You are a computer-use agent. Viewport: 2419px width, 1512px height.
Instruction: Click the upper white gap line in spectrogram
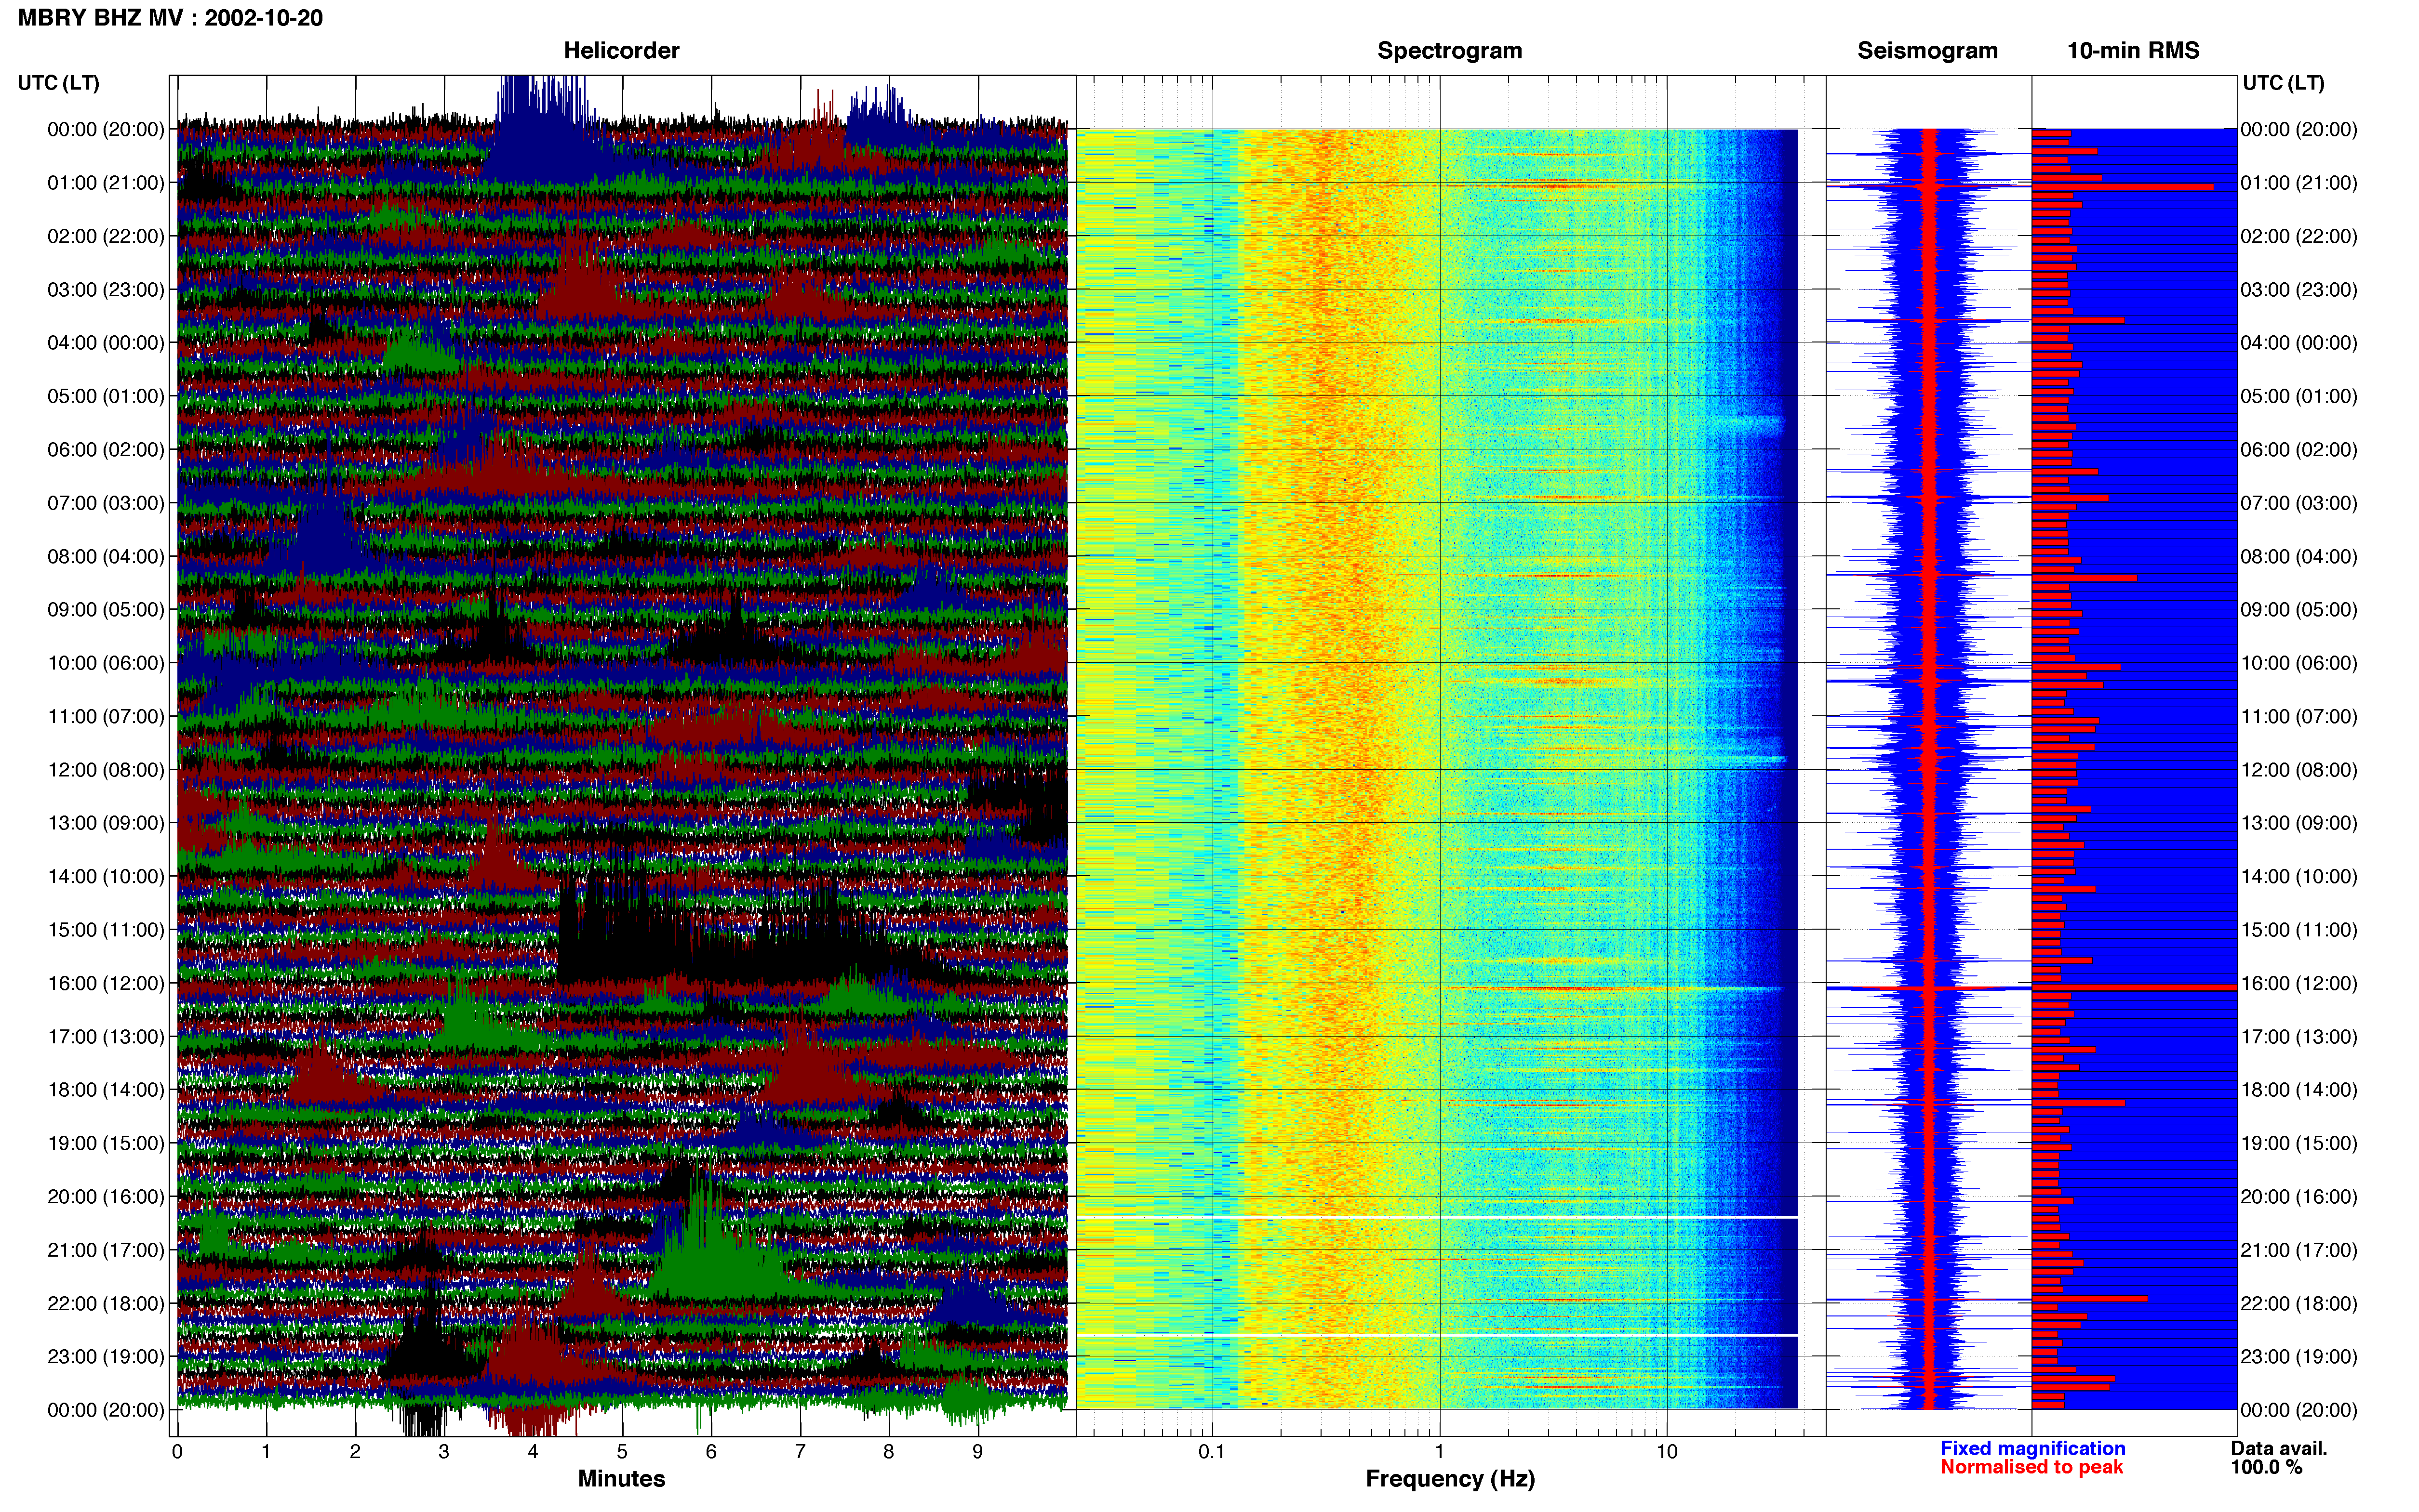pyautogui.click(x=1437, y=1217)
